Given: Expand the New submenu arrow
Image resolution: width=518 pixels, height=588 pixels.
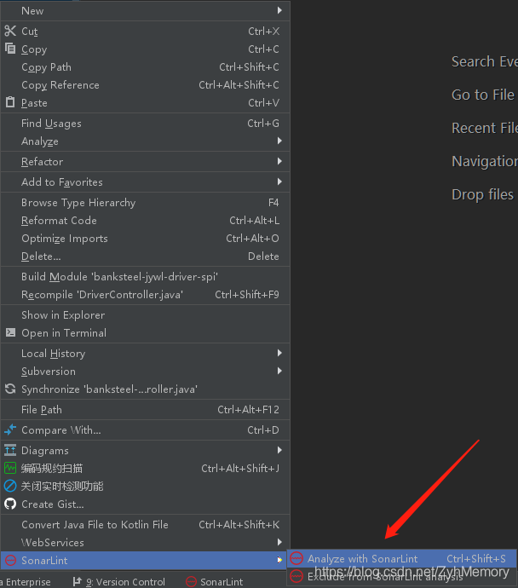Looking at the screenshot, I should [279, 10].
